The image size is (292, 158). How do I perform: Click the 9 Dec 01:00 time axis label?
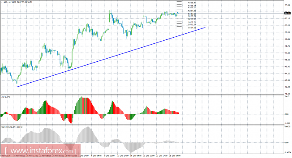pos(109,156)
